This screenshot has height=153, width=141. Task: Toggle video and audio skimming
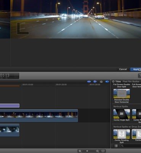(89, 81)
